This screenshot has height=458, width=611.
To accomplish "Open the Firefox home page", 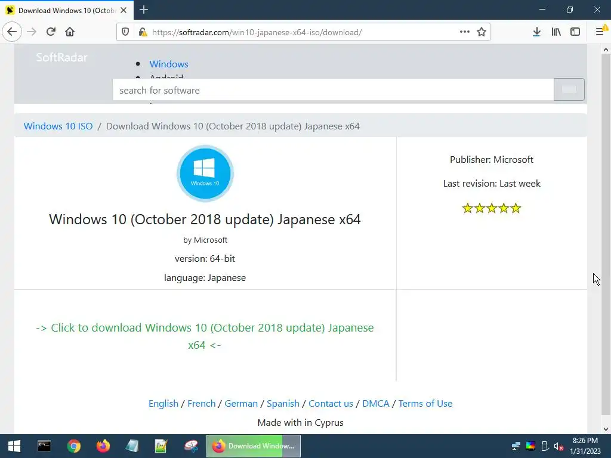I will point(70,32).
